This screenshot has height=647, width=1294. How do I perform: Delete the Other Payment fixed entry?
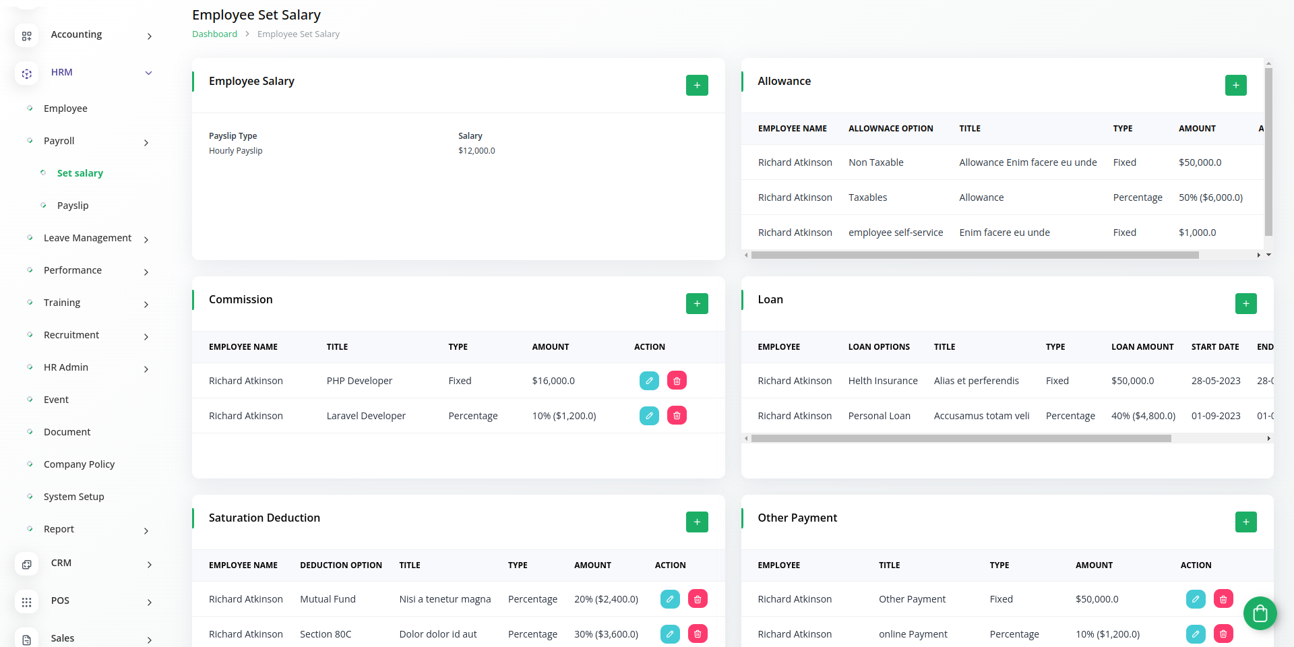pos(1223,599)
